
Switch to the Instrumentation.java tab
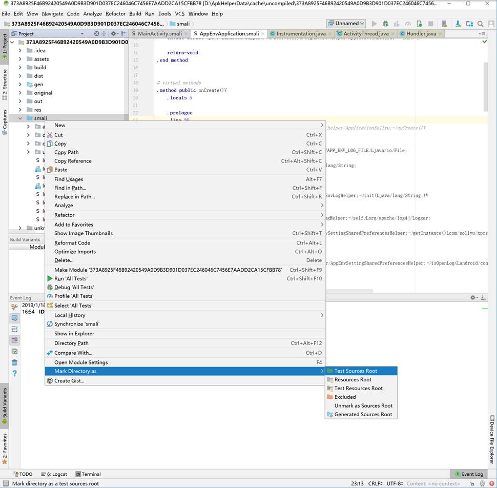click(x=301, y=34)
